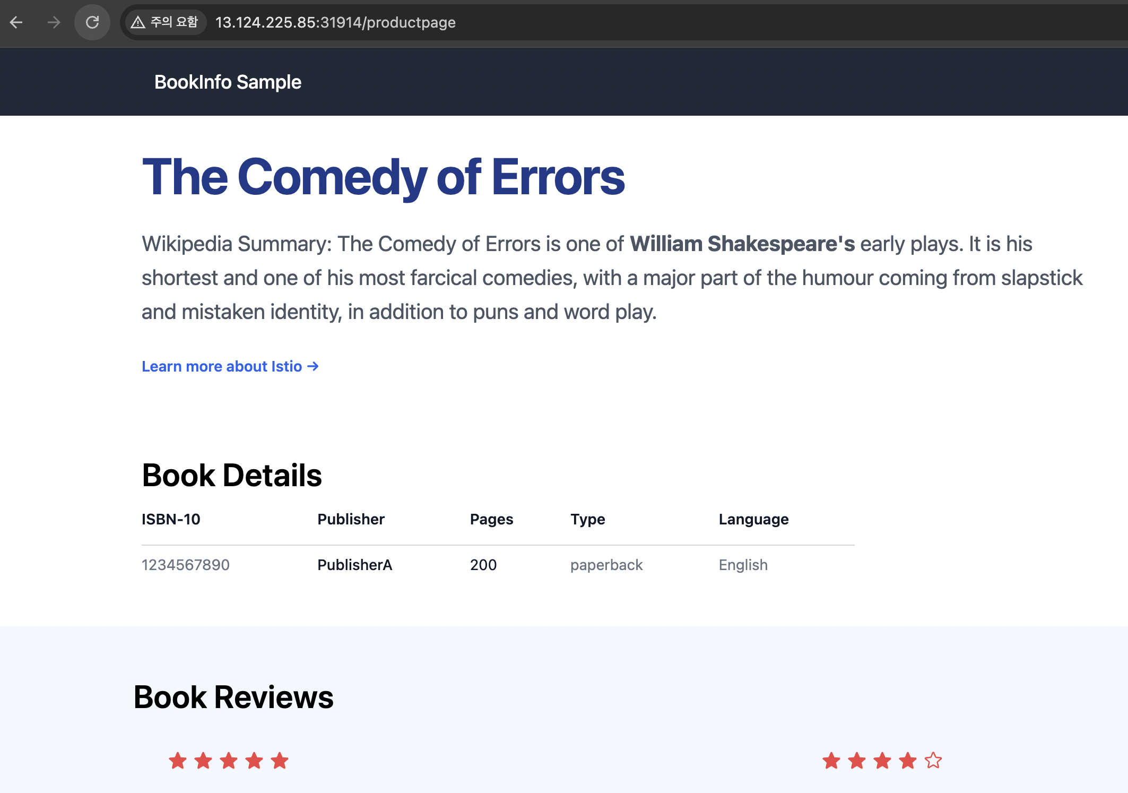Image resolution: width=1128 pixels, height=793 pixels.
Task: Select the PublisherA table cell
Action: point(354,565)
